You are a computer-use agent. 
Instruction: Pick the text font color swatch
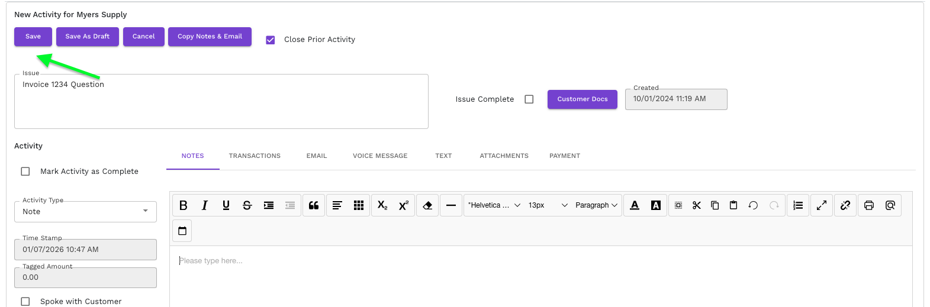pyautogui.click(x=635, y=205)
